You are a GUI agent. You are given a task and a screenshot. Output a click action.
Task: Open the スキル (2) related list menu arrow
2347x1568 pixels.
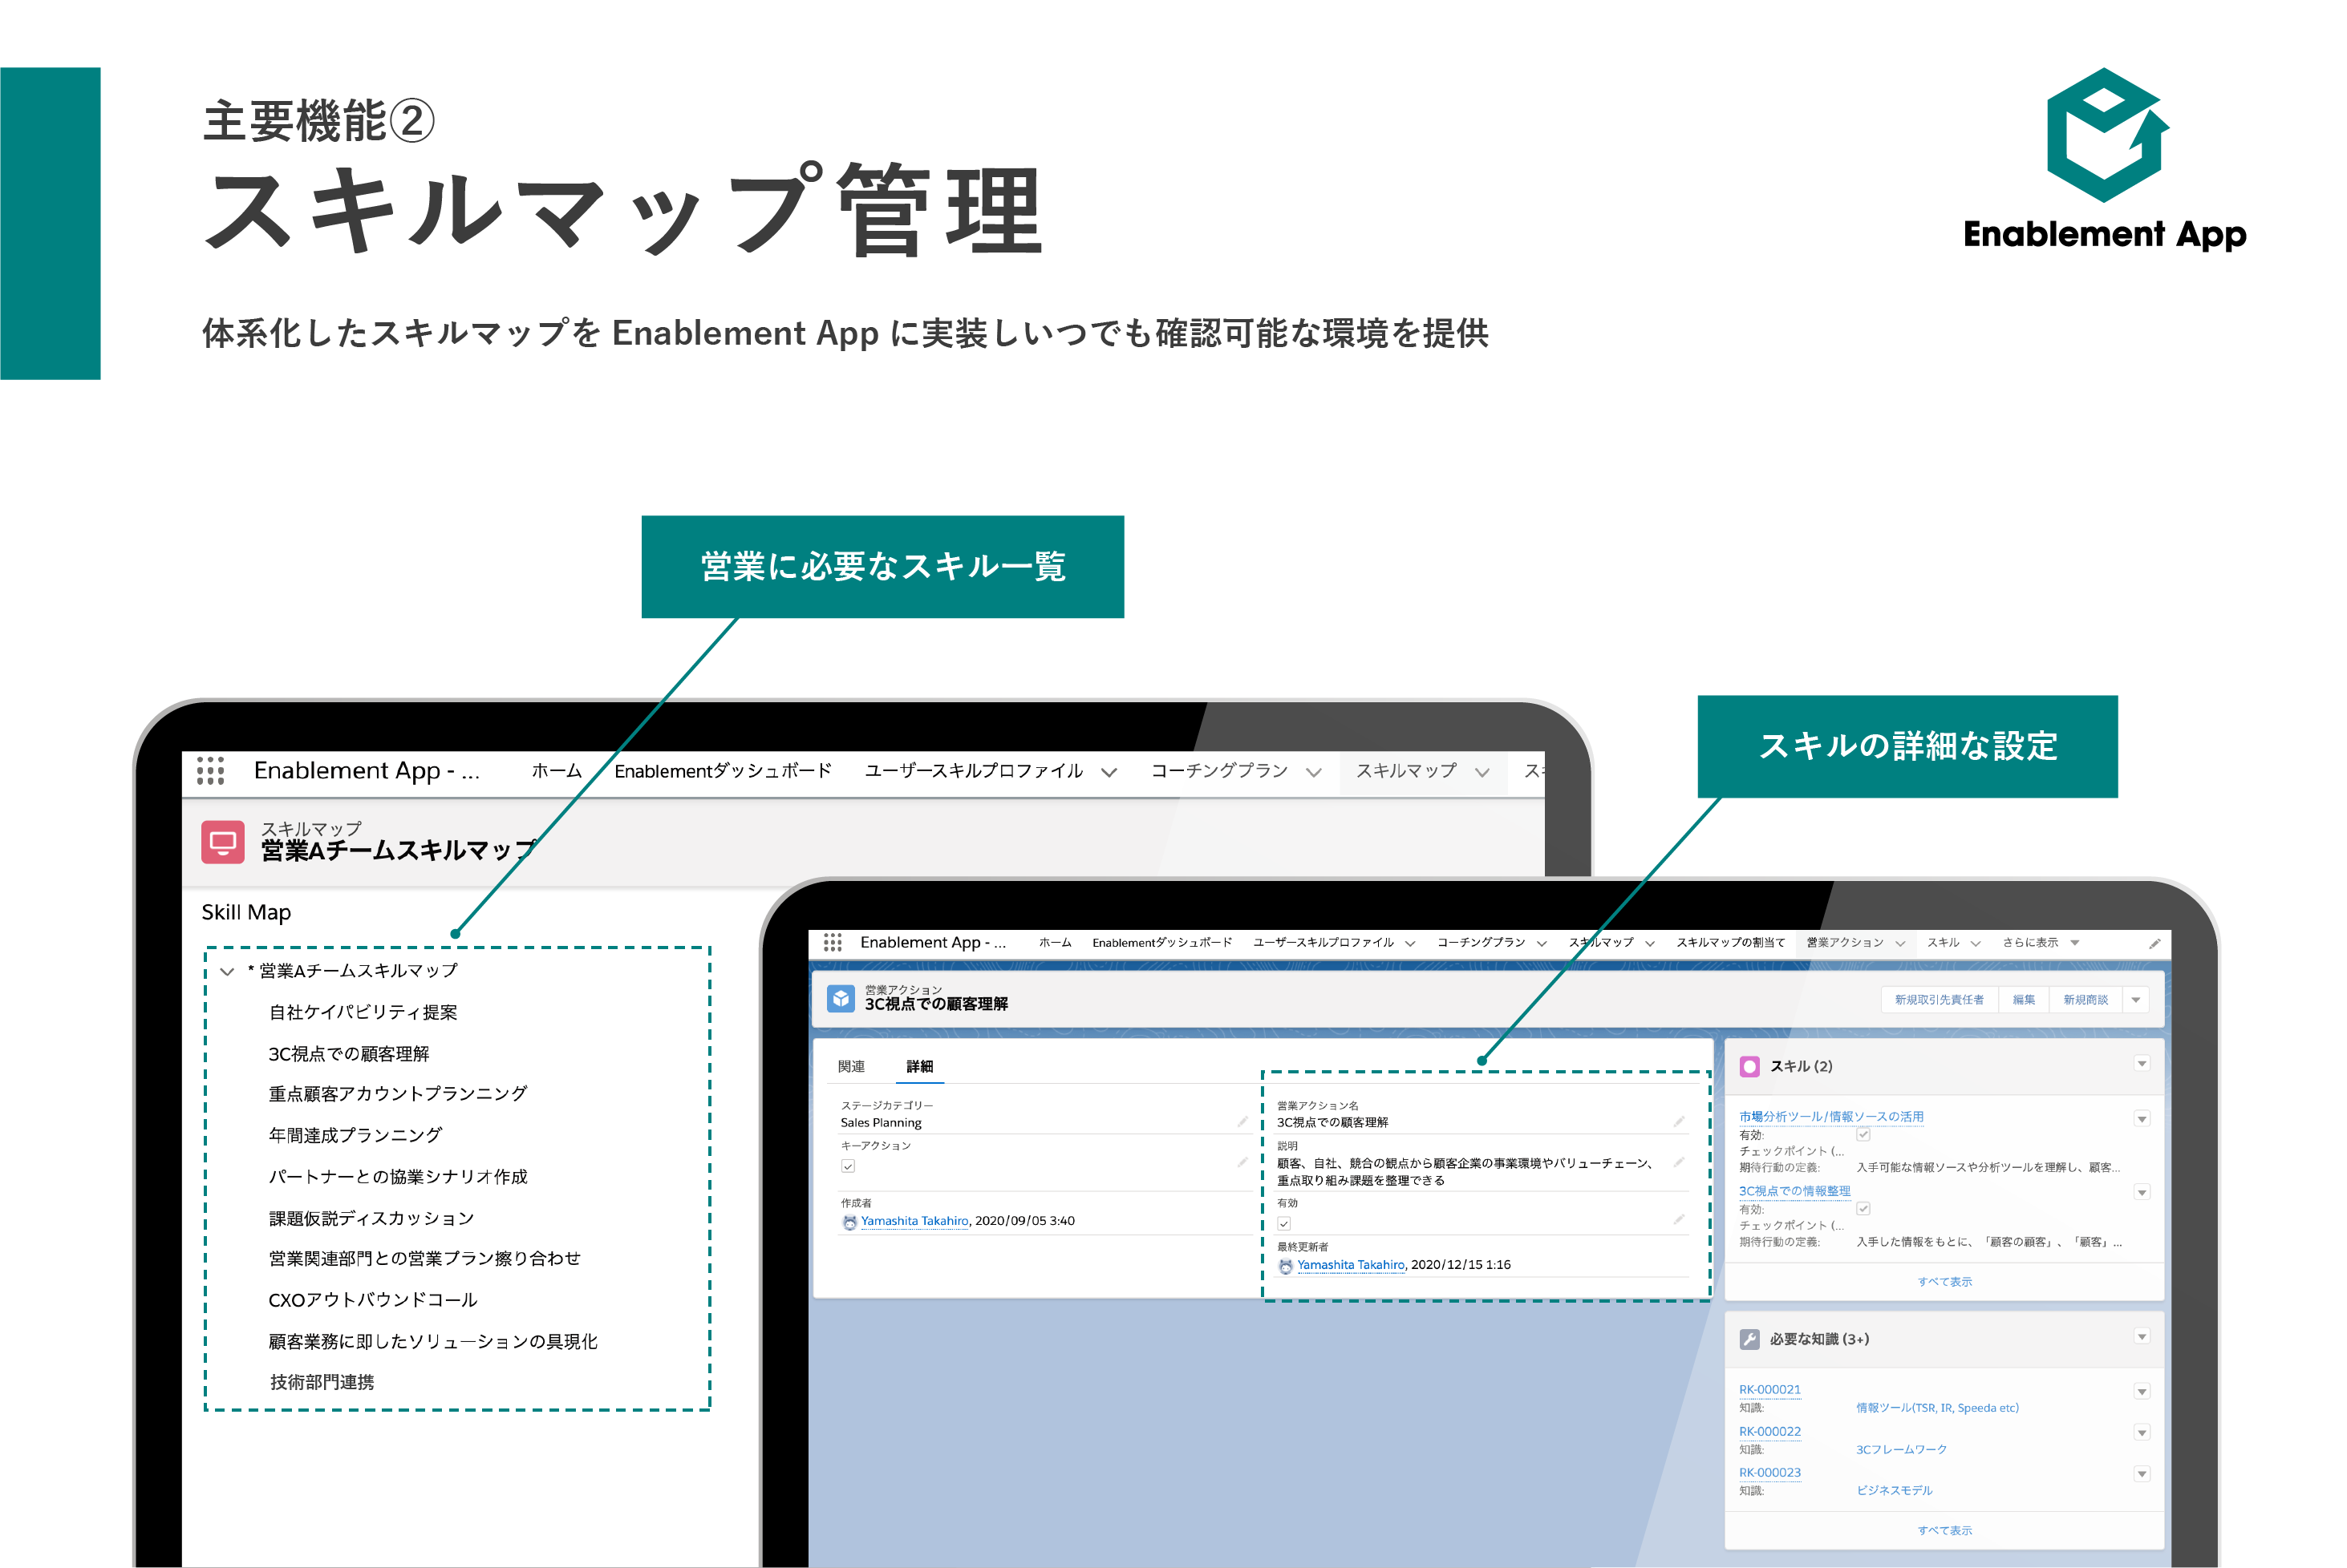click(2142, 1064)
